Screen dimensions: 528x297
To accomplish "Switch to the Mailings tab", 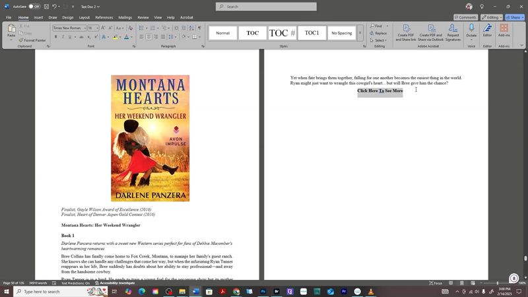I will click(125, 18).
